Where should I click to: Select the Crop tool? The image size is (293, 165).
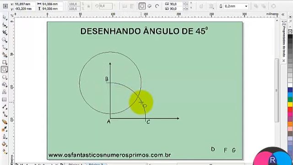(5, 33)
